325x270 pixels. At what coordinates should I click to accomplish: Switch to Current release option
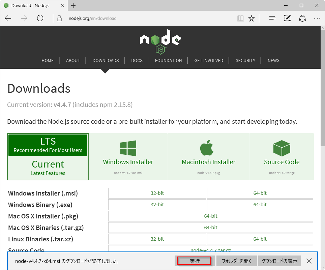tap(48, 168)
